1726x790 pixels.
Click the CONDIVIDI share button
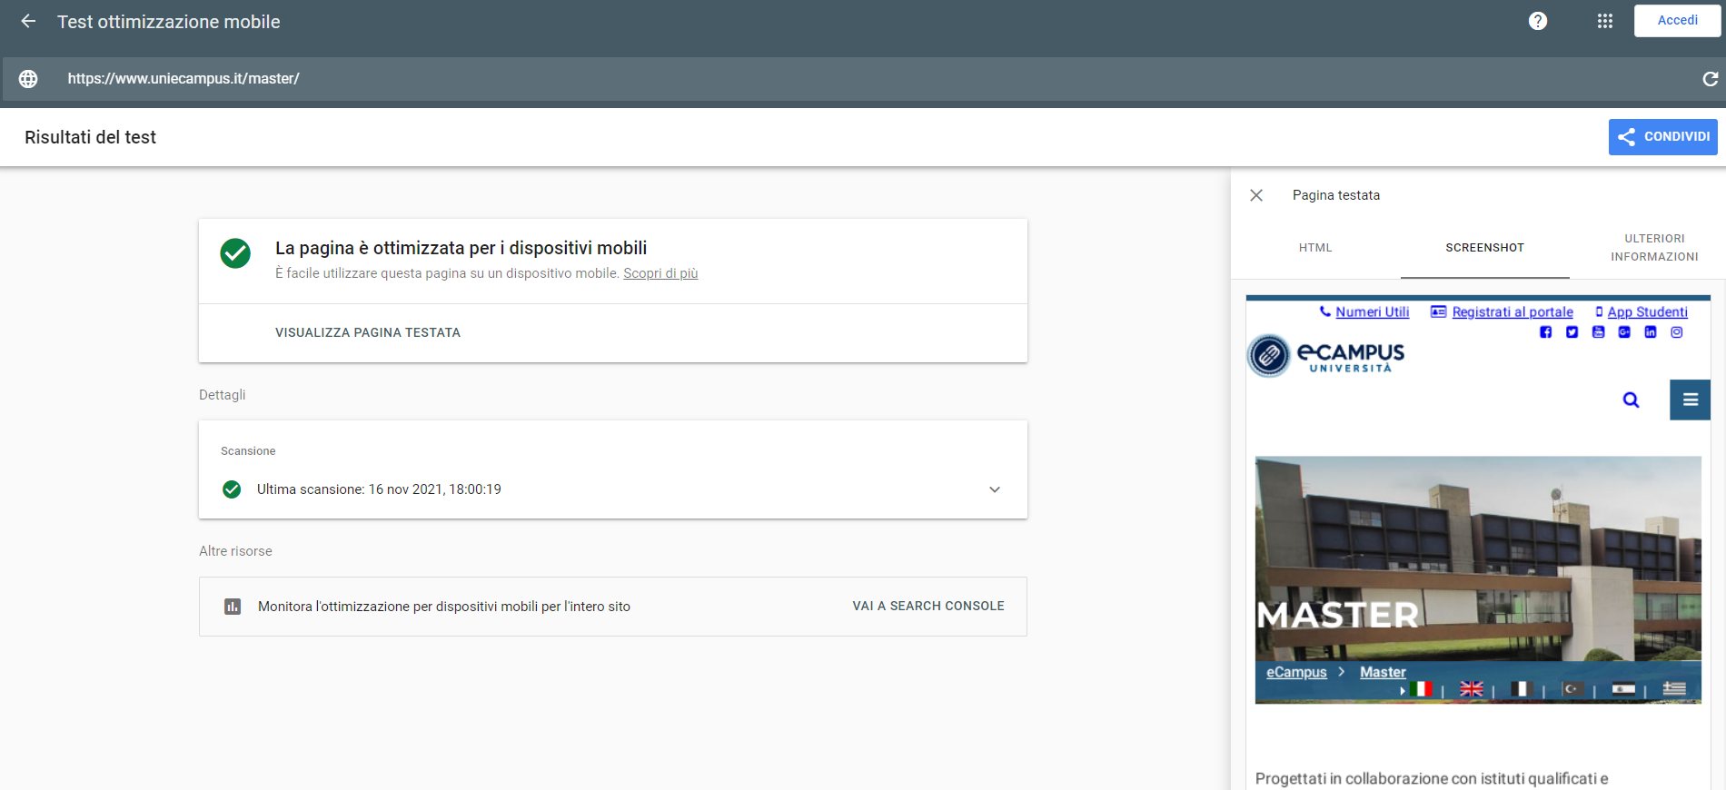click(1662, 137)
